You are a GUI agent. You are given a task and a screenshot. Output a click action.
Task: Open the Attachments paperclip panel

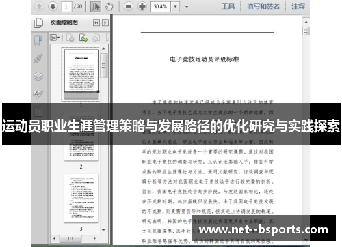38,59
